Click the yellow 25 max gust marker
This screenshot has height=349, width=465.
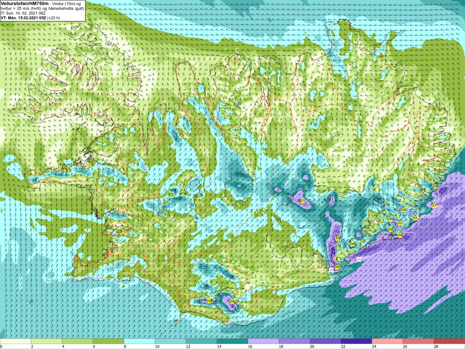[209, 301]
